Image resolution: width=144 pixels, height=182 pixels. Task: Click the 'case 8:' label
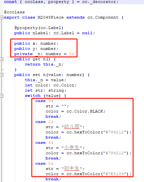coord(44,164)
